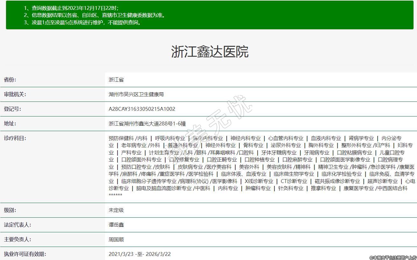Click the 省份 row label
The image size is (417, 260).
click(x=10, y=80)
